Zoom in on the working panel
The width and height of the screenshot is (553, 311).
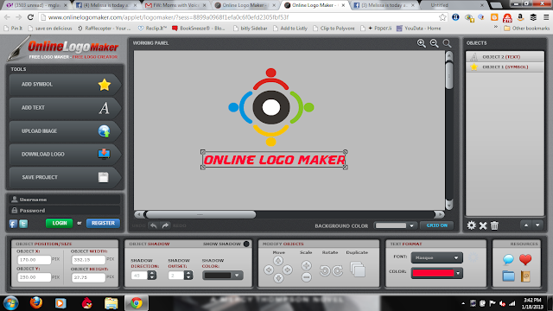pos(421,43)
